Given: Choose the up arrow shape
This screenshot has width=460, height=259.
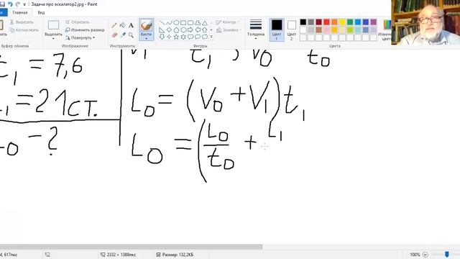Looking at the screenshot, I should 205,29.
